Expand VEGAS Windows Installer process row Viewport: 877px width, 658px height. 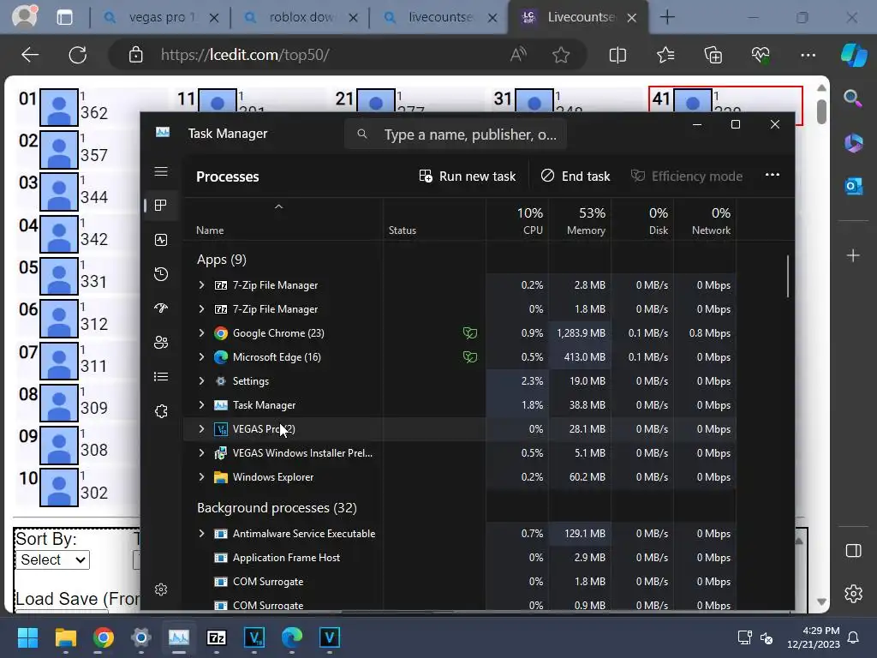click(201, 453)
